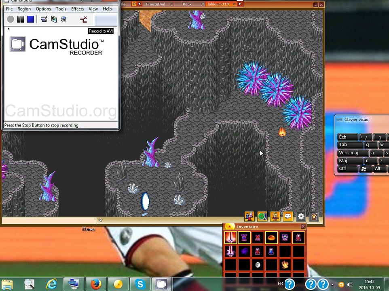Image resolution: width=389 pixels, height=291 pixels.
Task: Toggle Verr. maj on the Clavier visuel
Action: click(353, 153)
